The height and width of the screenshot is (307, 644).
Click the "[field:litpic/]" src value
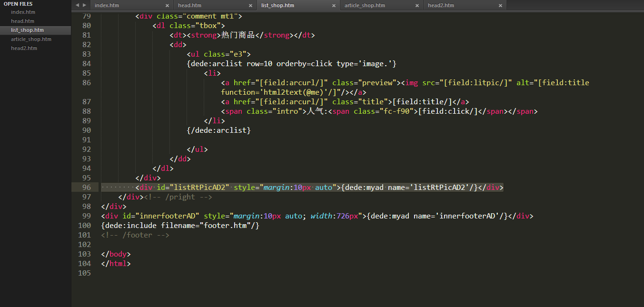[x=478, y=83]
